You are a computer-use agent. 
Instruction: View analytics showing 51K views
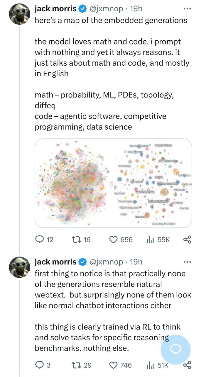(x=151, y=365)
